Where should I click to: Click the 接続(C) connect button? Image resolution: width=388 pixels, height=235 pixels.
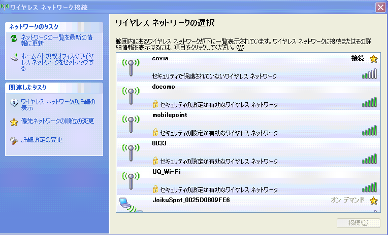[x=359, y=223]
